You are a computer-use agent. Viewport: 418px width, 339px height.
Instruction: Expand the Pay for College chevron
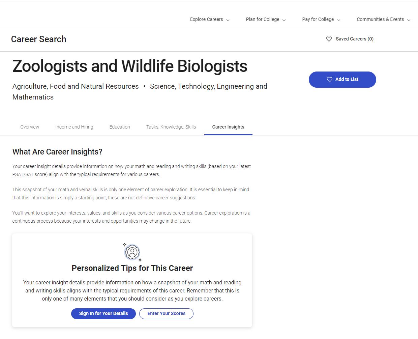coord(338,20)
